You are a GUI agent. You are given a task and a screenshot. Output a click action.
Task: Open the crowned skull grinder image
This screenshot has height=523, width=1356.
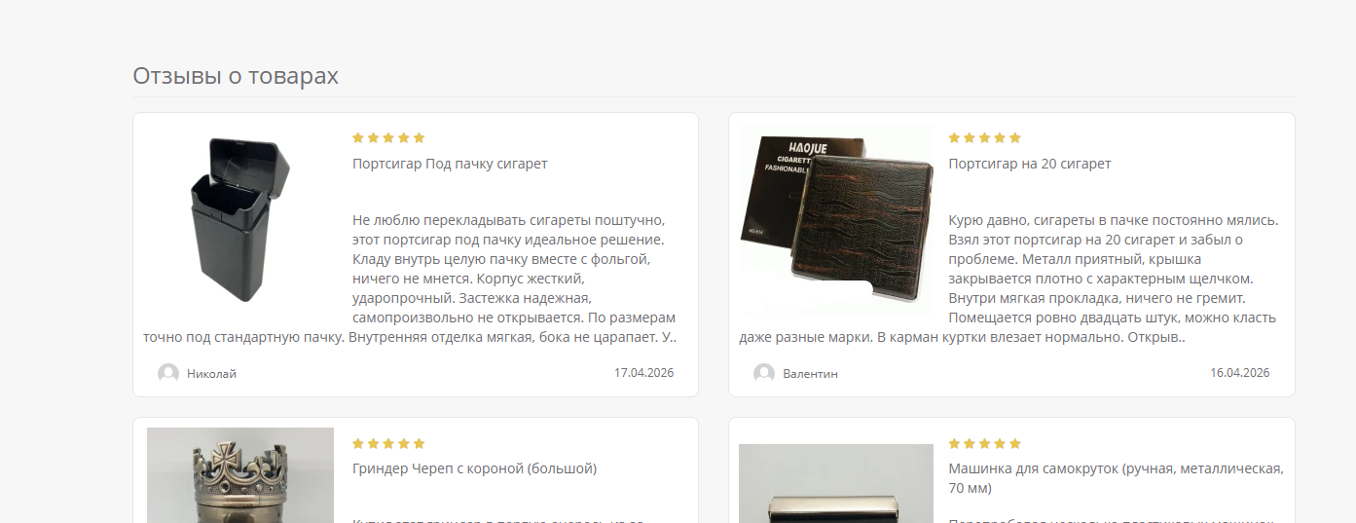240,475
